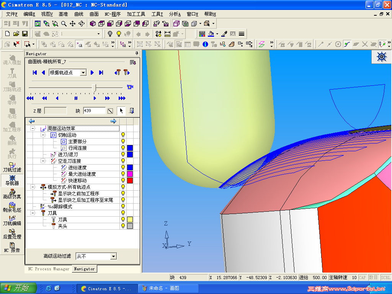Viewport: 392px width, 294px height.
Task: Open the 编辑 menu
Action: point(29,14)
